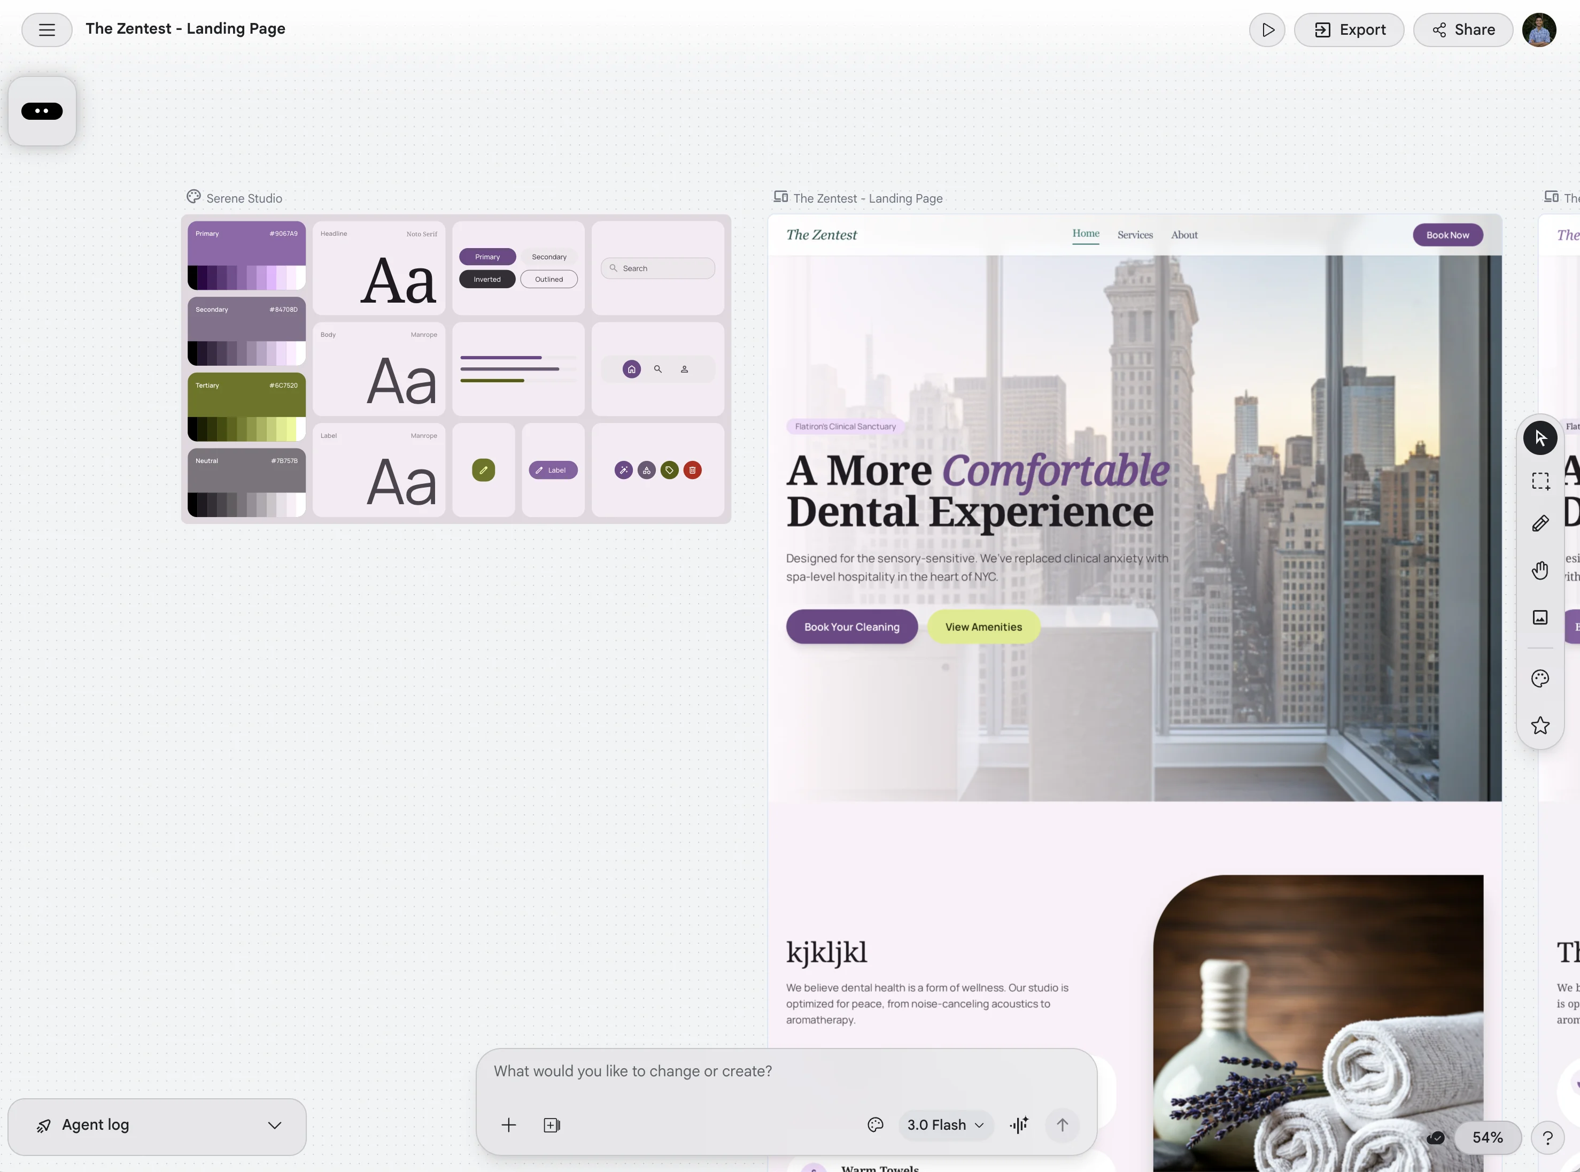Select the cursor pointer tool
The width and height of the screenshot is (1580, 1172).
1539,438
